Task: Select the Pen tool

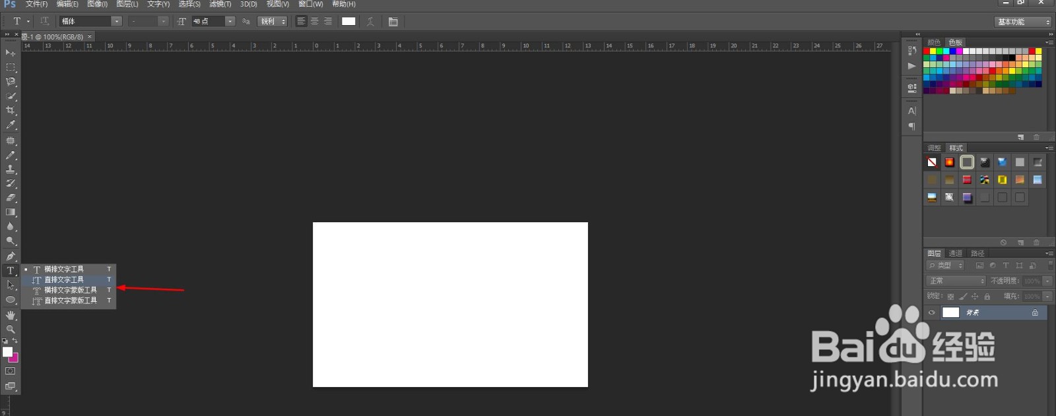Action: click(11, 256)
